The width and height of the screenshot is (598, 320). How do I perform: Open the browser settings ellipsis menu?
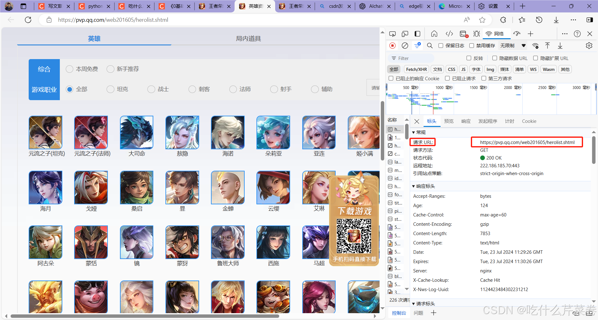point(573,20)
